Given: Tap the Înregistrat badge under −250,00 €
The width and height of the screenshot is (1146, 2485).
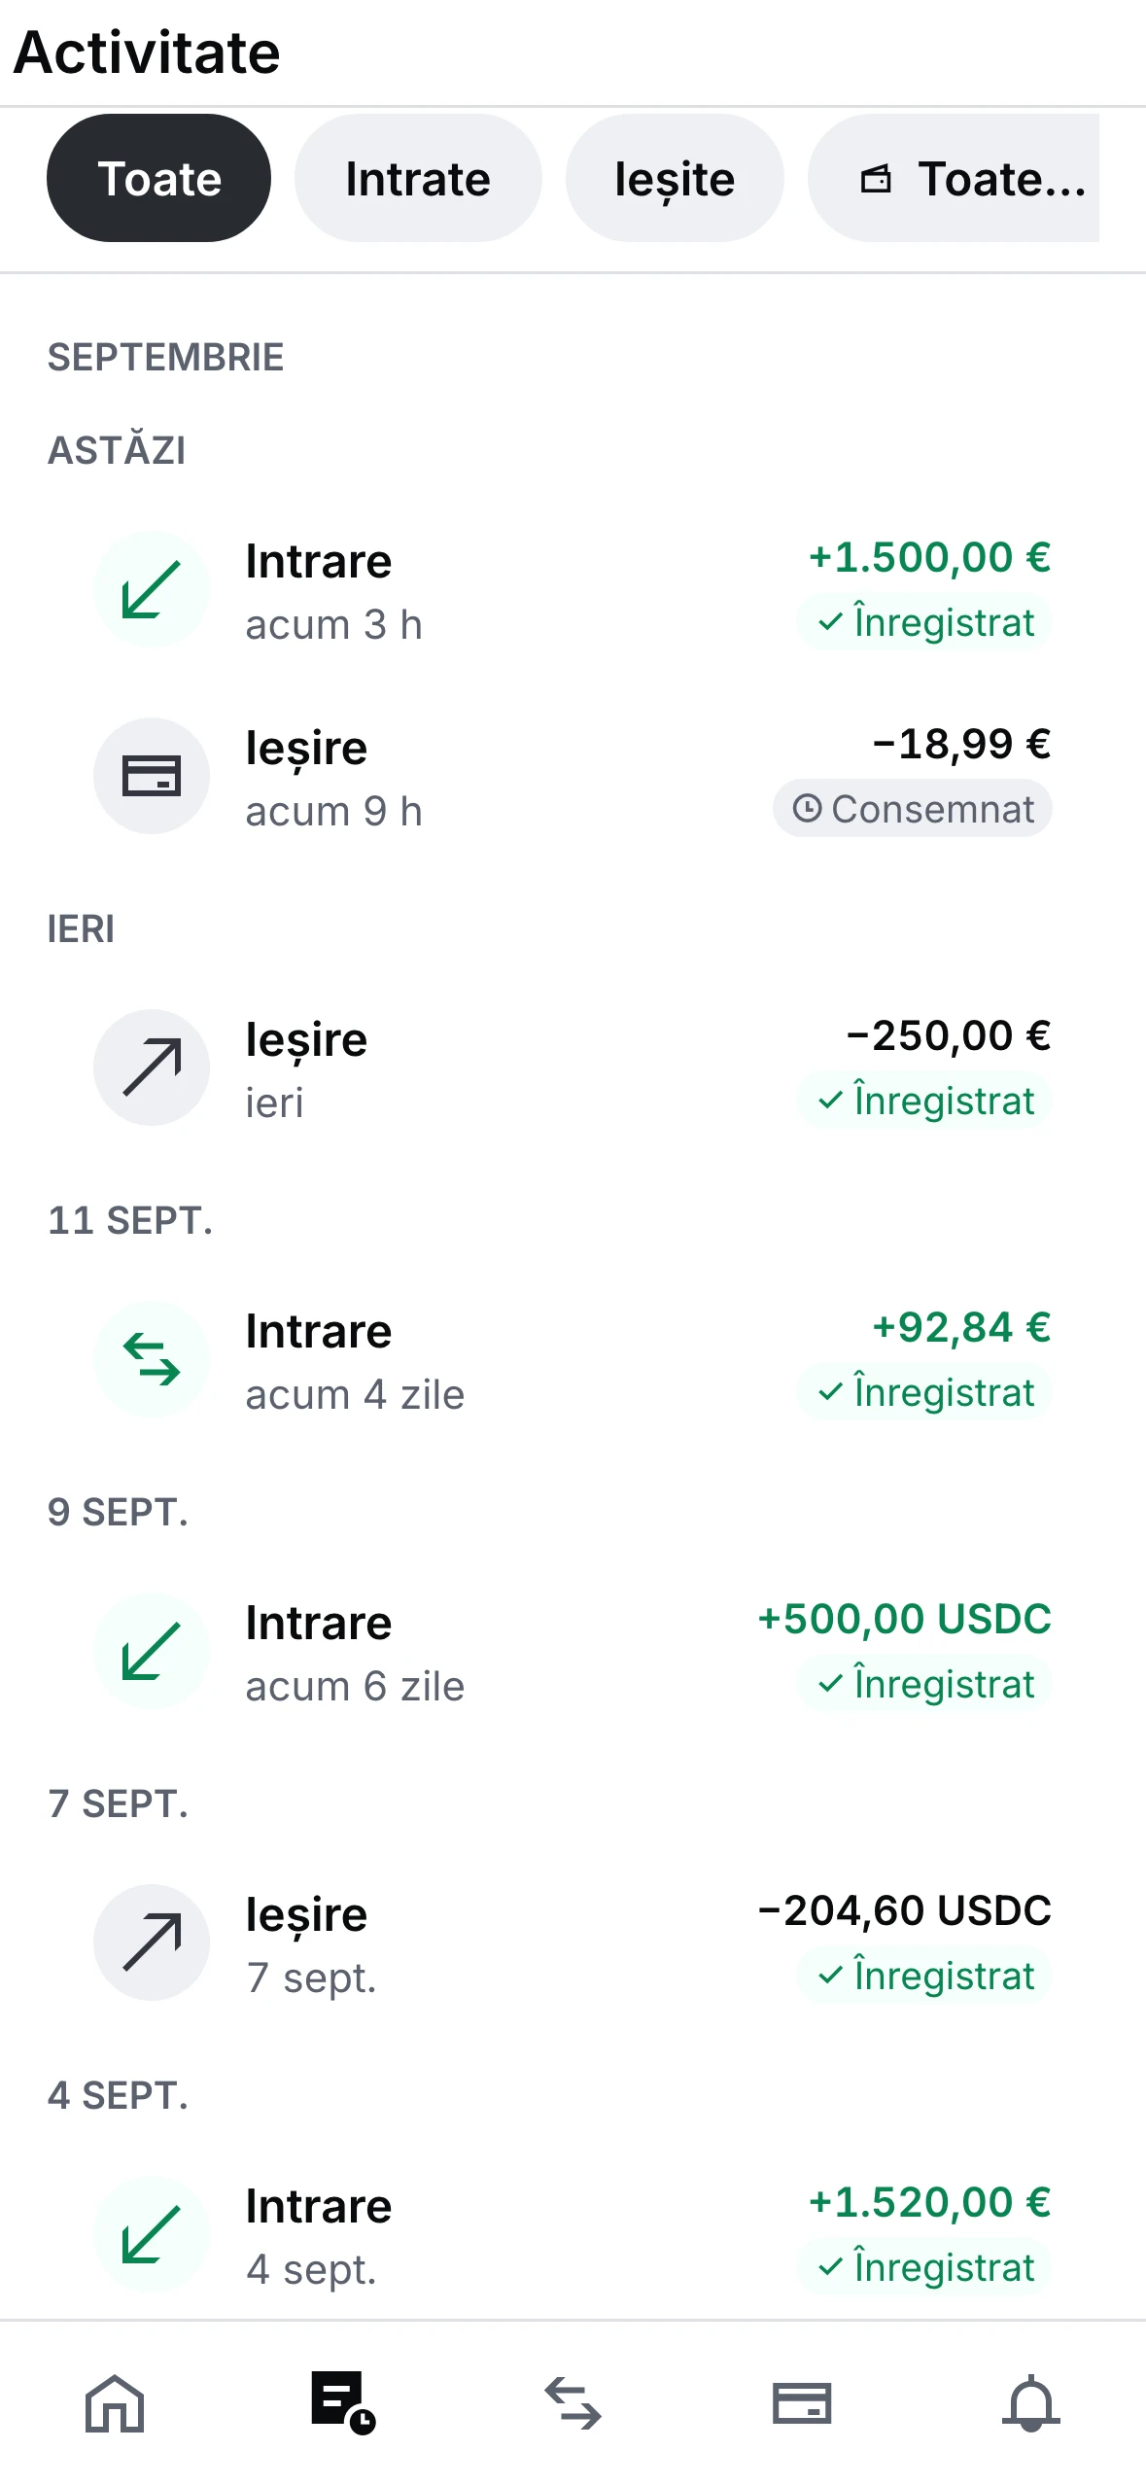Looking at the screenshot, I should click(x=924, y=1101).
